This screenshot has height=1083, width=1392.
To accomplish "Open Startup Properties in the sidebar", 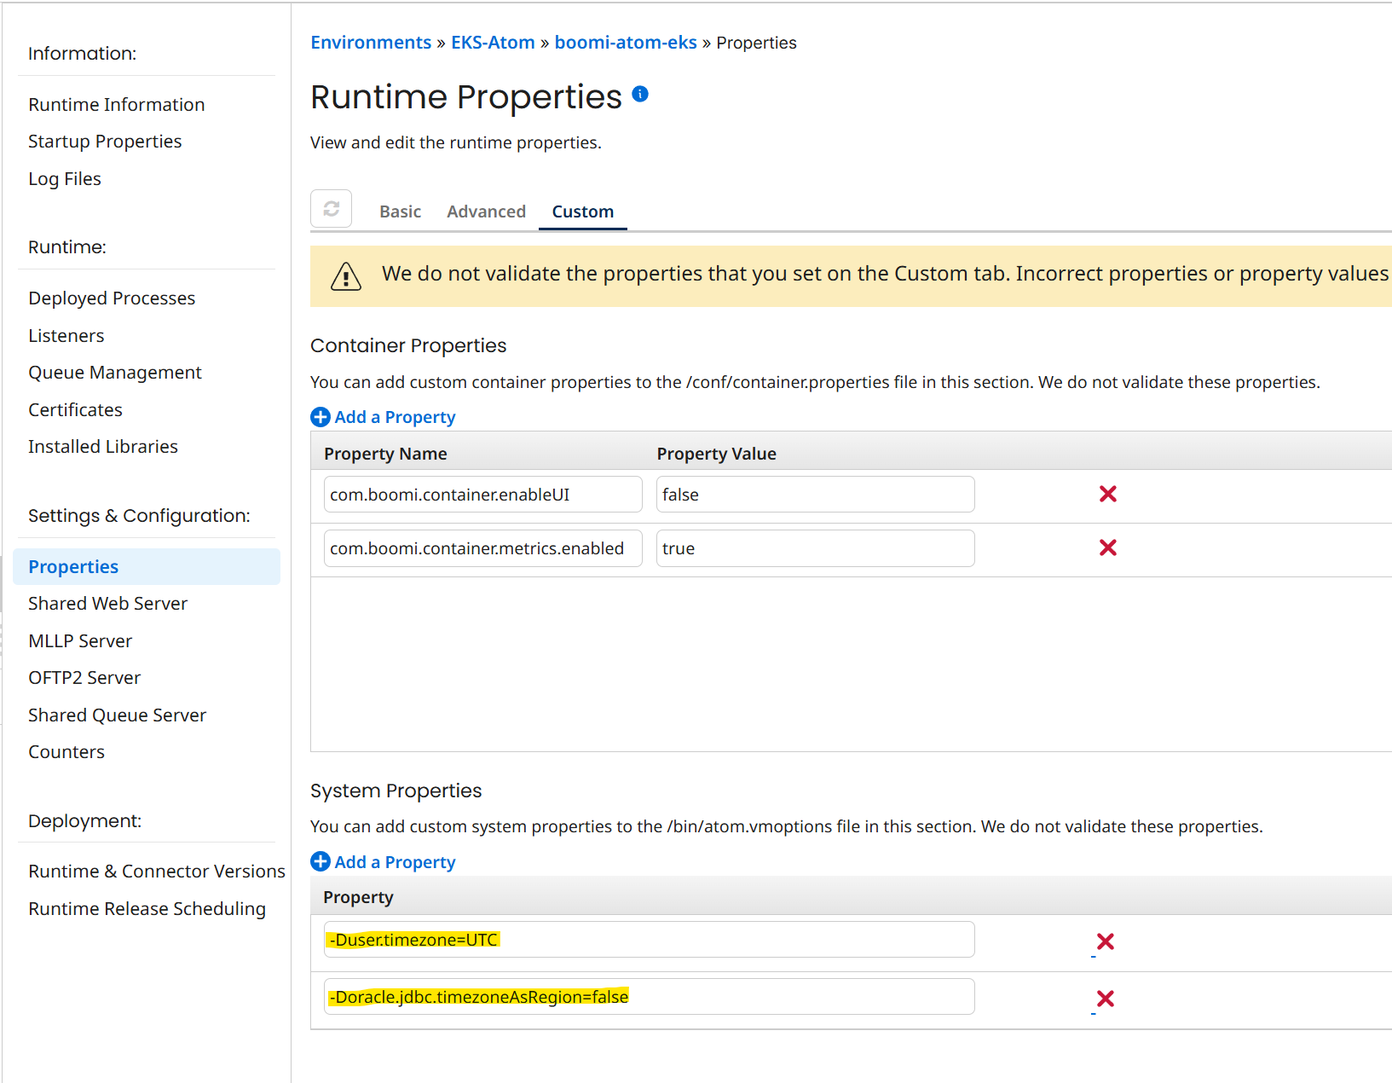I will point(105,142).
